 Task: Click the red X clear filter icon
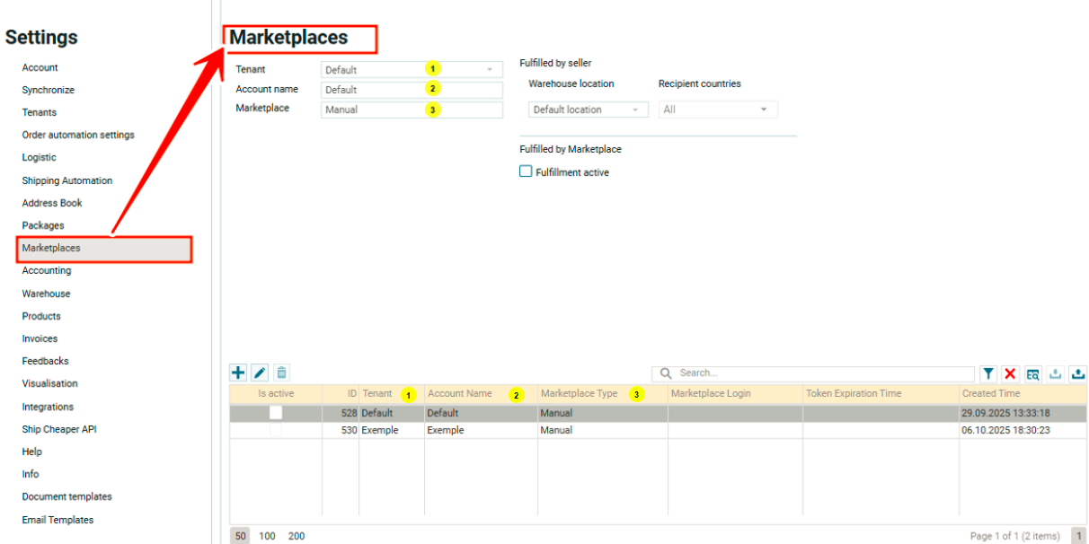1010,373
